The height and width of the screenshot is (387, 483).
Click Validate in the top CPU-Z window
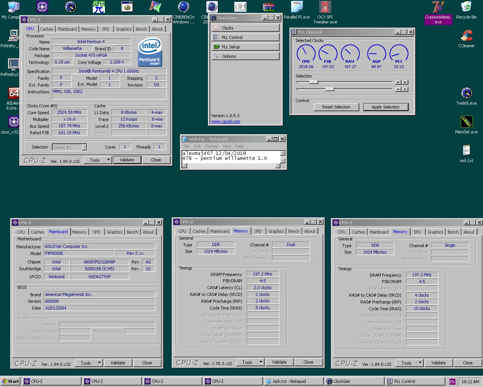pyautogui.click(x=127, y=160)
